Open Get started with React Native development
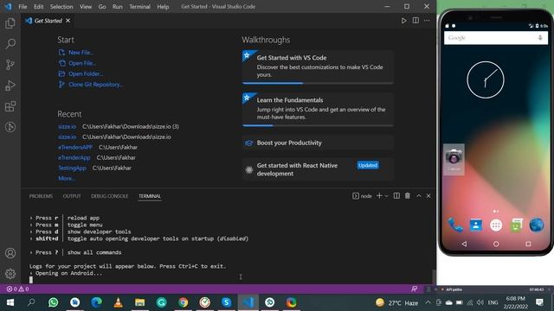 point(318,169)
